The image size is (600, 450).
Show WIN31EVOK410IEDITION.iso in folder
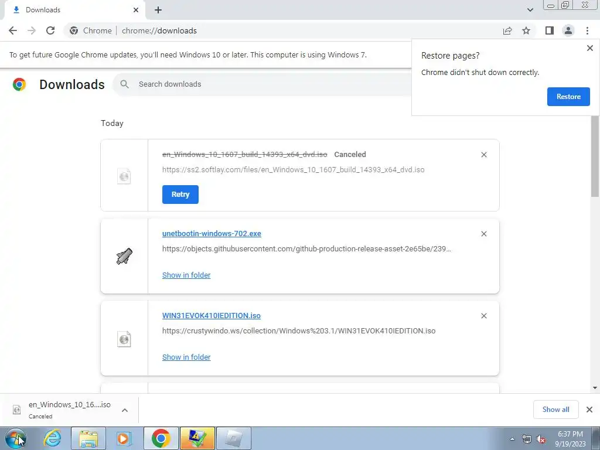(186, 357)
